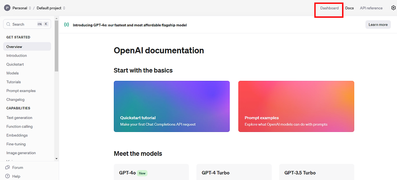This screenshot has height=180, width=397.
Task: Focus the Search input field
Action: coord(27,24)
